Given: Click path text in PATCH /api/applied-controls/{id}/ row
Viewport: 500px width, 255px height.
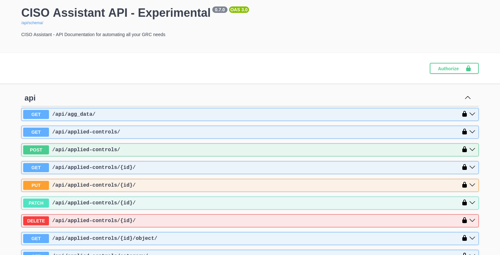Looking at the screenshot, I should [x=94, y=203].
